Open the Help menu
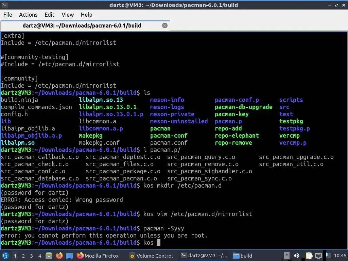Viewport: 348px width, 261px height. click(86, 15)
